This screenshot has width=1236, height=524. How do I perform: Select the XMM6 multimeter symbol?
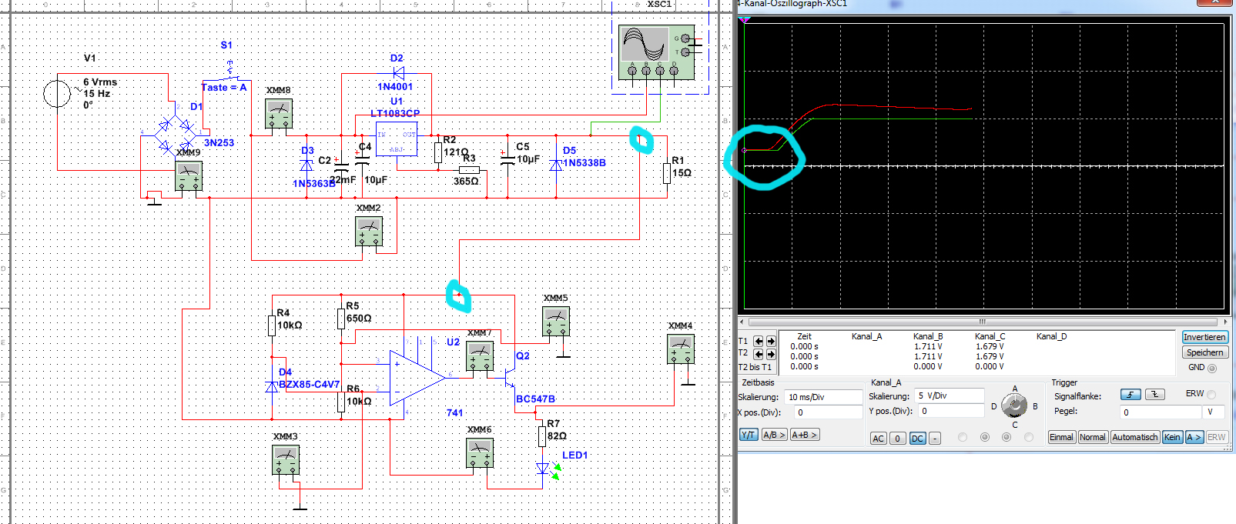[480, 453]
